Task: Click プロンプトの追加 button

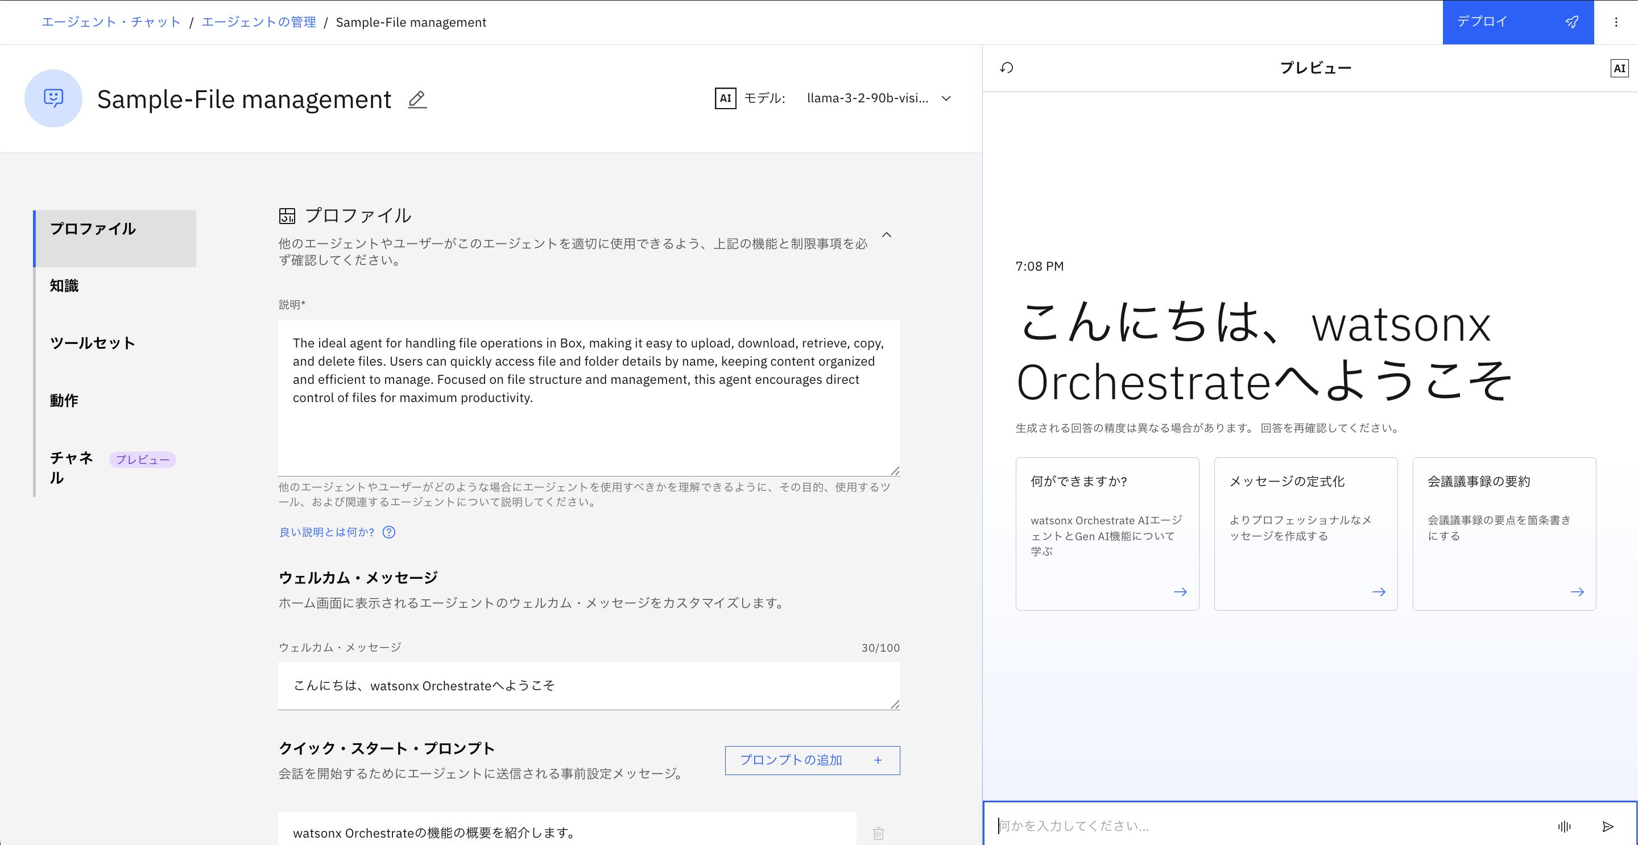Action: [812, 760]
